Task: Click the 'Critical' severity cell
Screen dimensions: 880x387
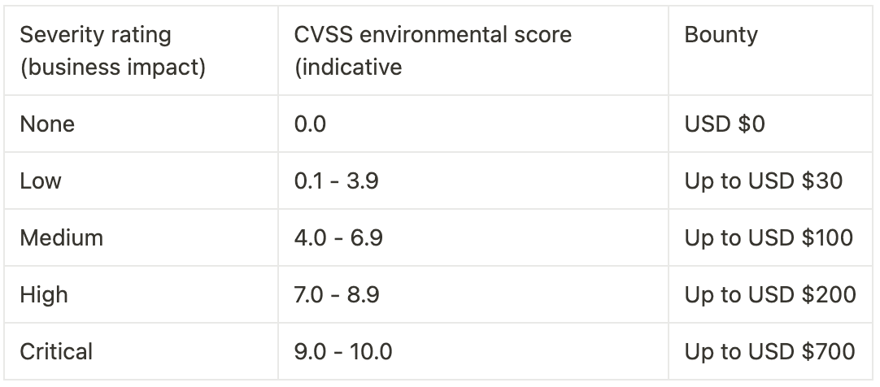Action: point(56,351)
